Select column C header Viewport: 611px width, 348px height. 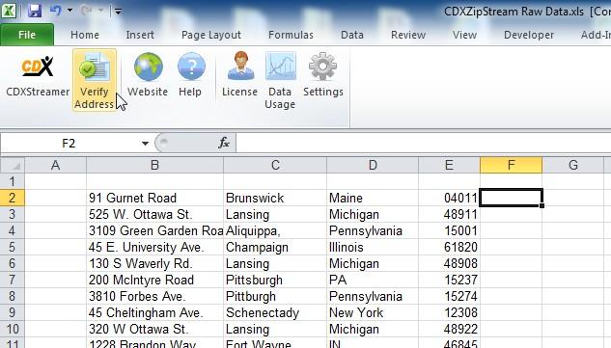[275, 165]
